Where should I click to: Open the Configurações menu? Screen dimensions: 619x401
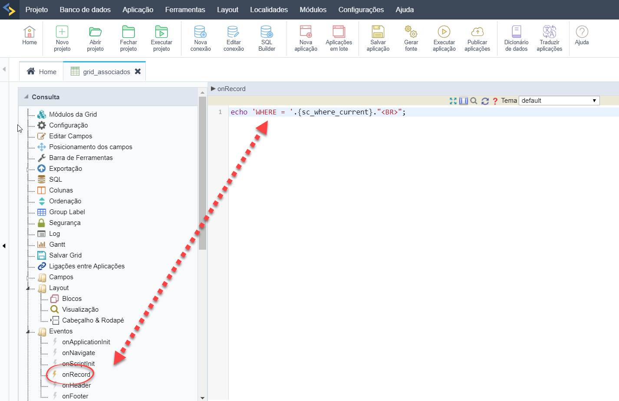(x=361, y=10)
